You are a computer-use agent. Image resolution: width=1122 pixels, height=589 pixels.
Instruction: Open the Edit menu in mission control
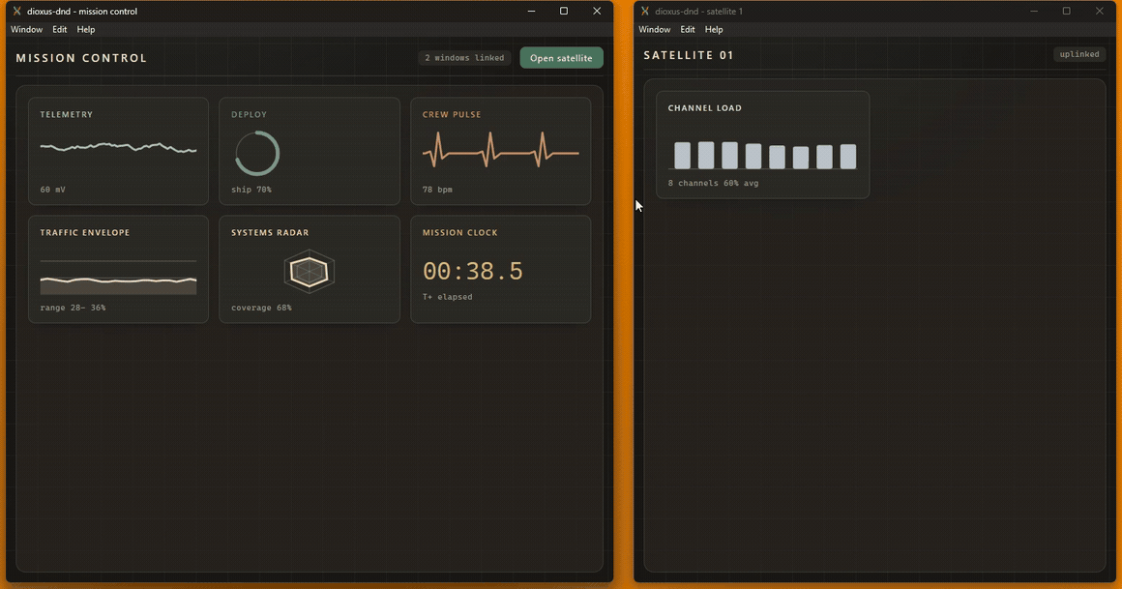point(59,29)
